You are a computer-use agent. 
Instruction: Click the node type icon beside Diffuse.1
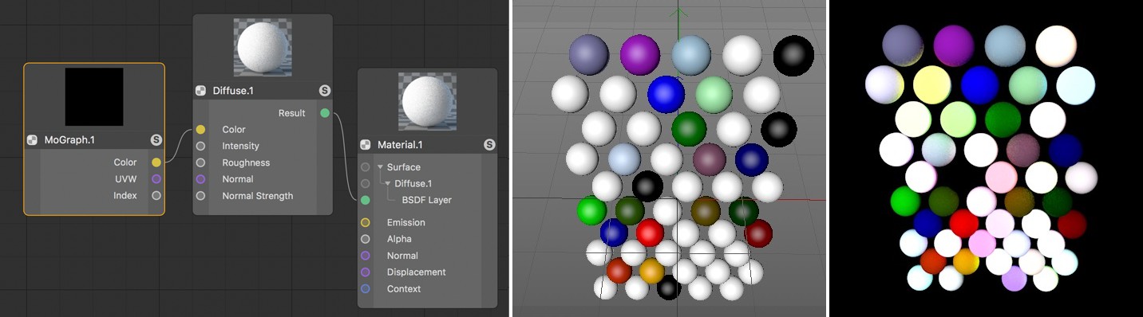pos(200,91)
